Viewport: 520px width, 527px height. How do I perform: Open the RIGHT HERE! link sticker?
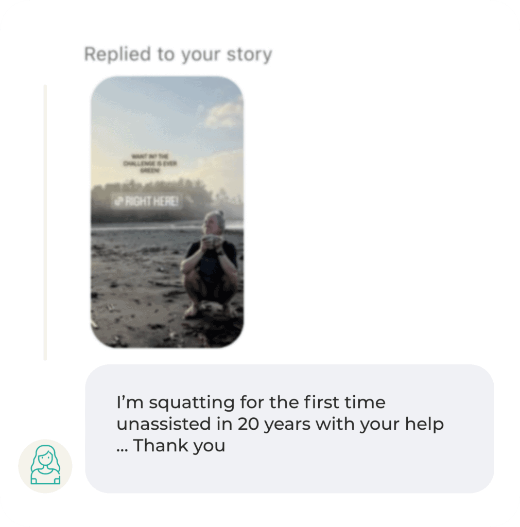[x=147, y=201]
